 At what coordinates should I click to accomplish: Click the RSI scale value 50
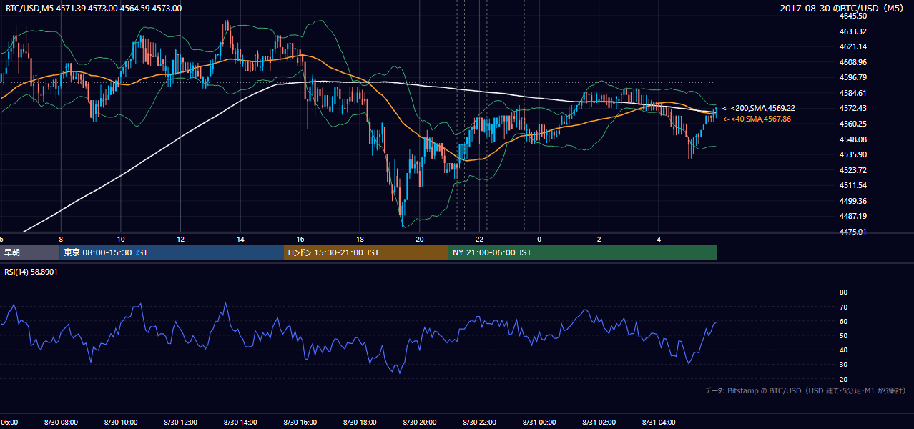pos(843,335)
